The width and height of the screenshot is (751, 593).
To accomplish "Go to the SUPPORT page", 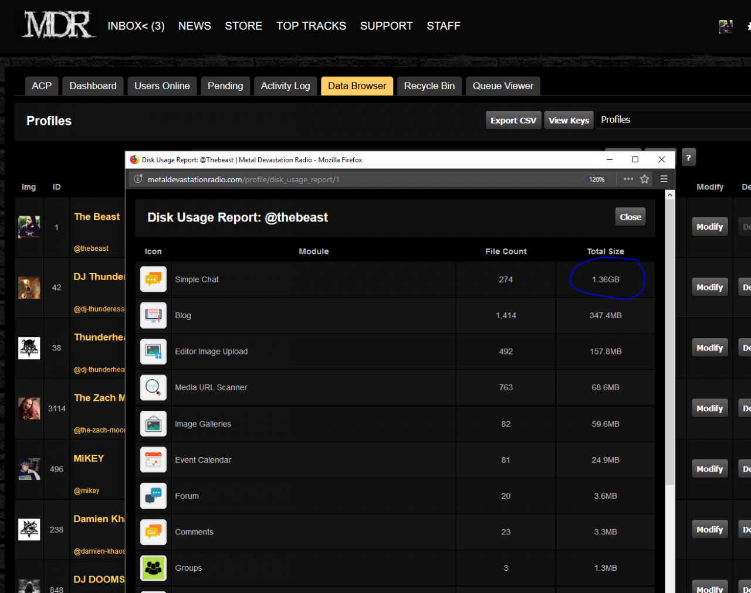I will (387, 26).
